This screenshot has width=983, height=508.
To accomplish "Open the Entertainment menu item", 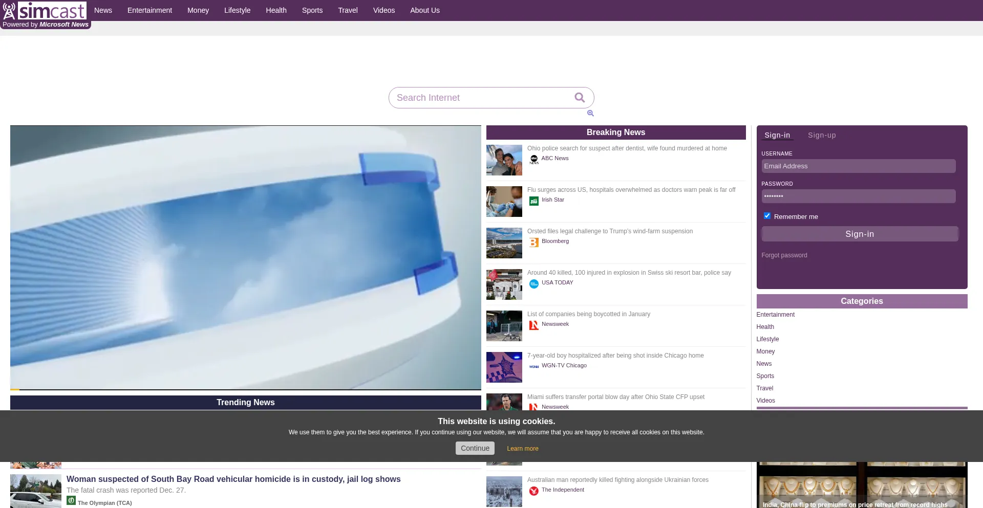I will [x=149, y=10].
